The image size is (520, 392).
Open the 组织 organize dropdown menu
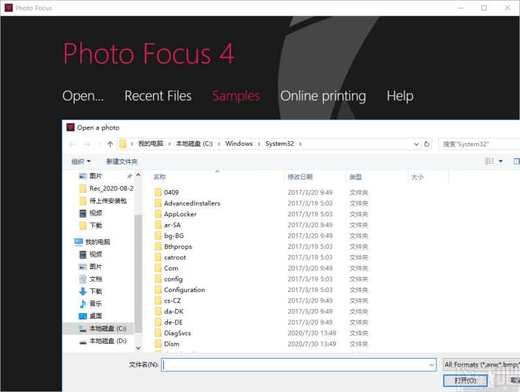click(81, 161)
